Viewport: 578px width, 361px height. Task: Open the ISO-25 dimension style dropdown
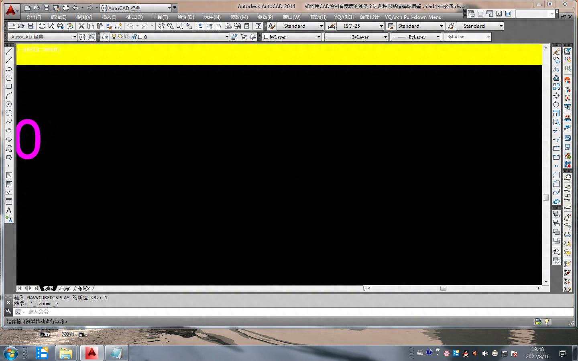tap(381, 26)
